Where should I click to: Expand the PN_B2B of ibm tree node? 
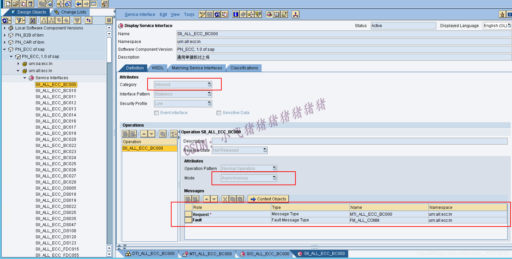[5, 35]
